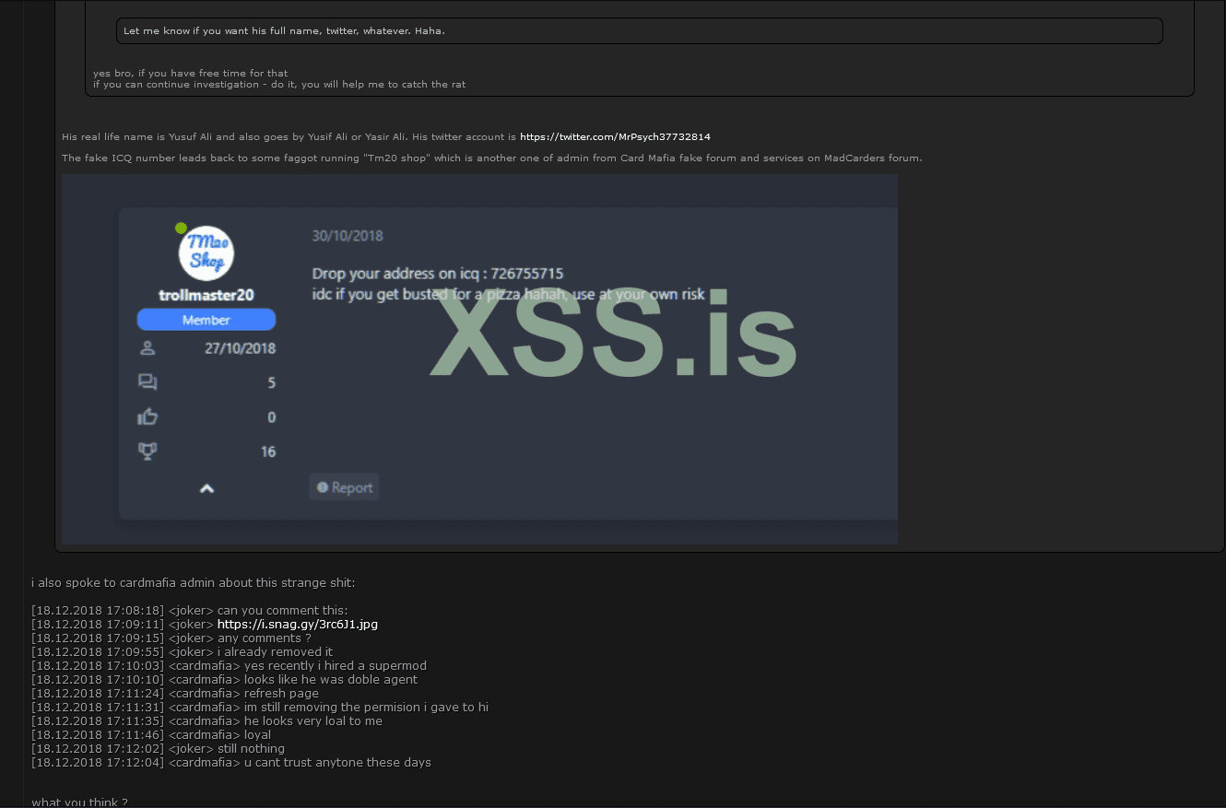Viewport: 1226px width, 808px height.
Task: Click 'i also spoke to cardmafia admin' line
Action: [193, 583]
